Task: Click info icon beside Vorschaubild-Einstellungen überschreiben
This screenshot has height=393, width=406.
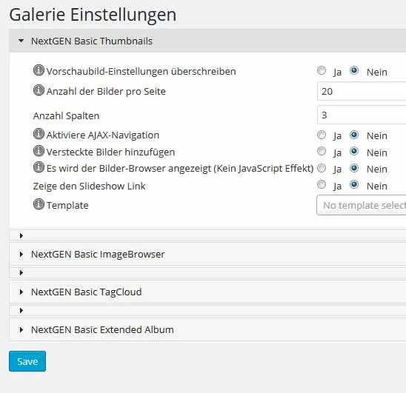Action: pyautogui.click(x=39, y=70)
